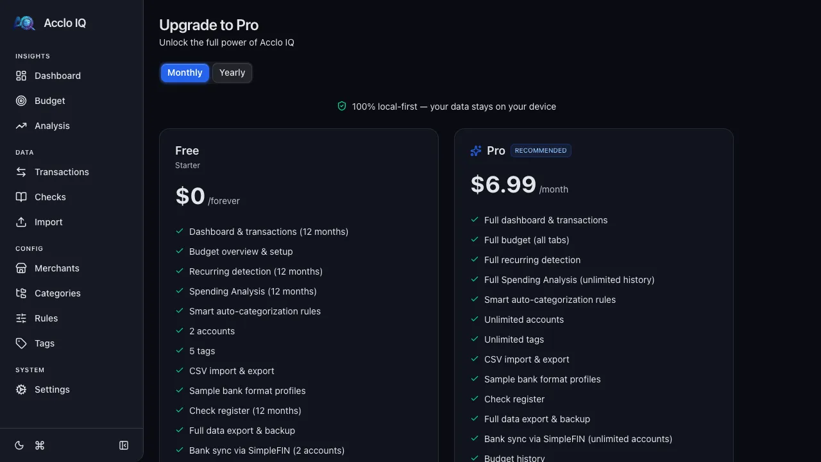Screen dimensions: 821x462
Task: Select Monthly billing toggle
Action: 185,73
